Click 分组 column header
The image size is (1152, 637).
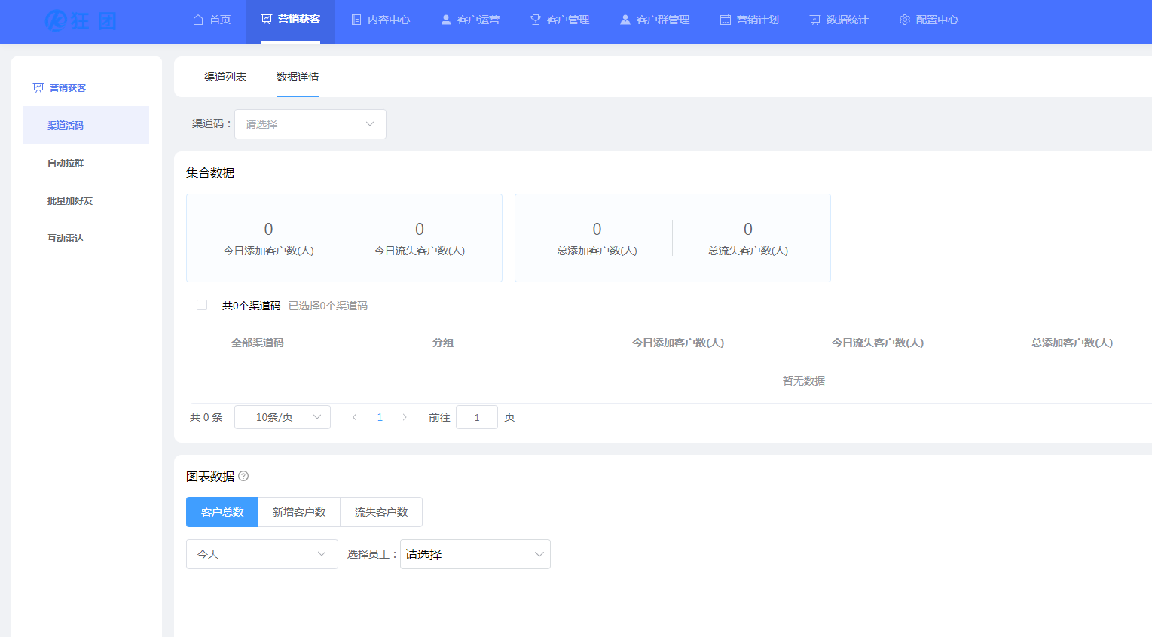(443, 343)
